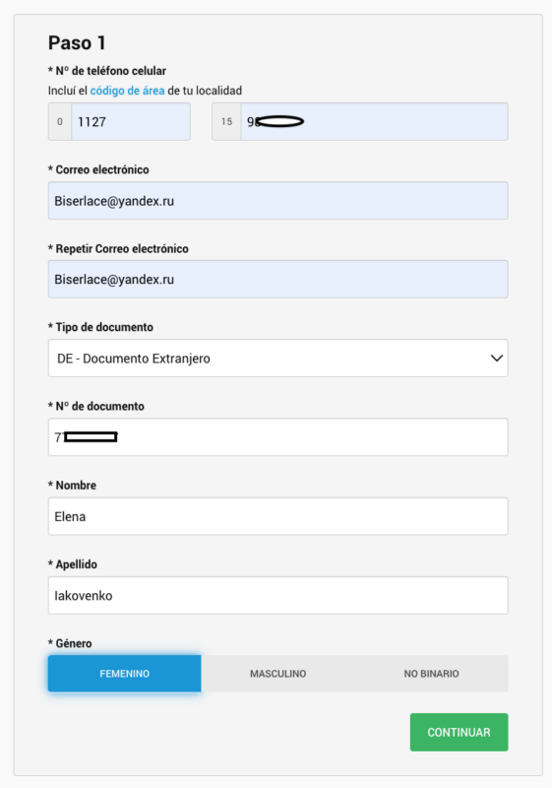Click the Nº de documento input field
The image size is (552, 788).
[x=278, y=436]
